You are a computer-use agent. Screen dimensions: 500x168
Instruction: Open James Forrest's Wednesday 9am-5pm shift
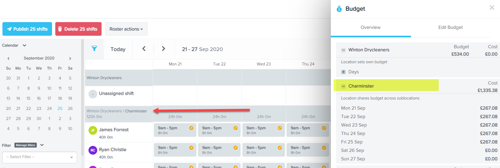coord(264,130)
